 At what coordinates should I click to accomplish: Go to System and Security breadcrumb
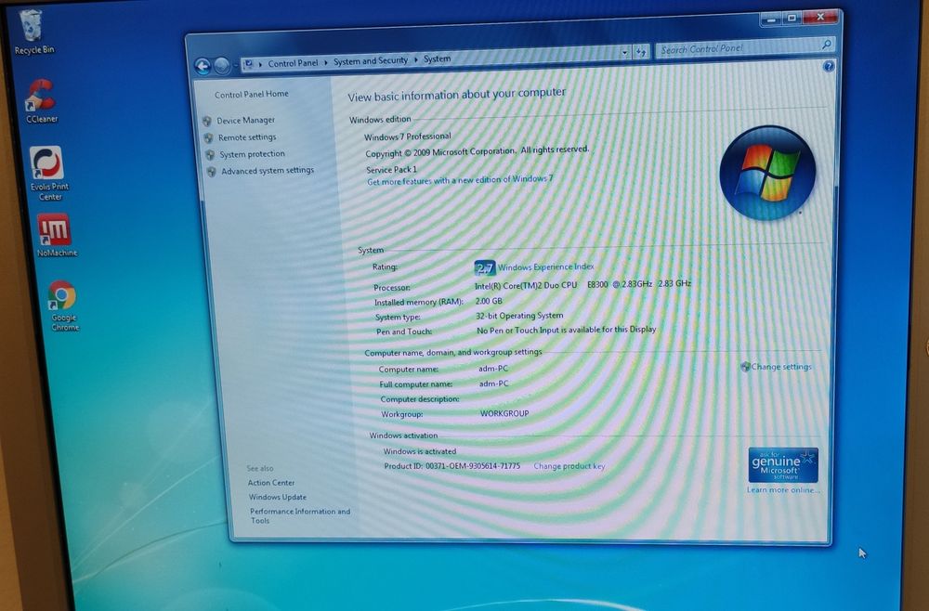[371, 61]
